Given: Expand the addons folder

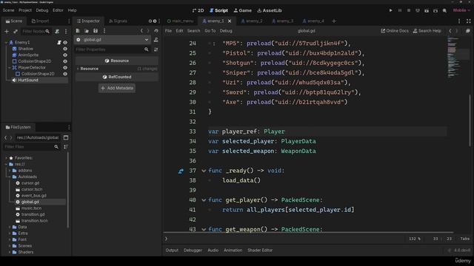Looking at the screenshot, I should click(x=10, y=171).
